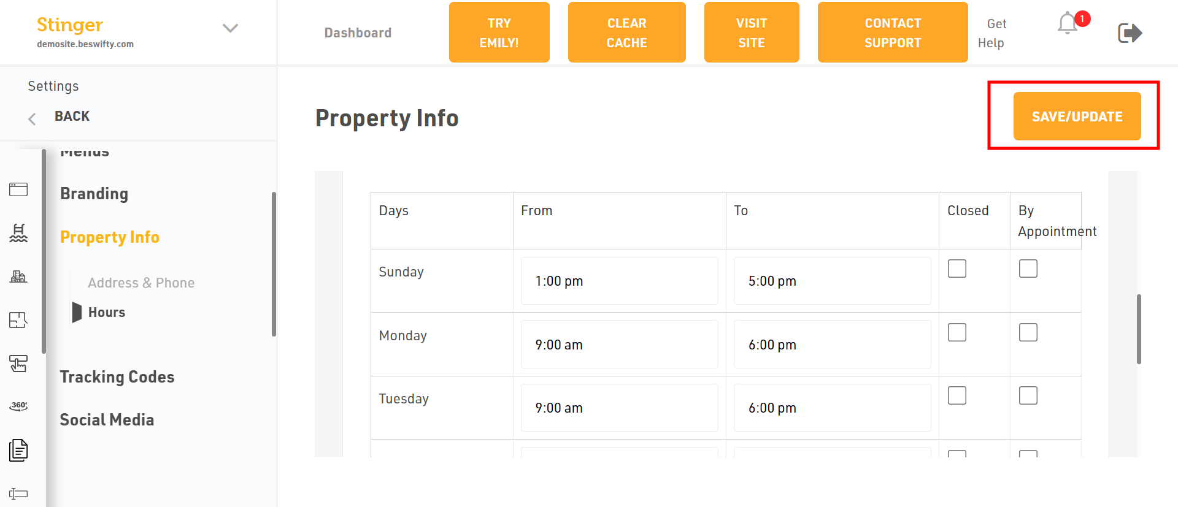Click the notification bell icon
The width and height of the screenshot is (1178, 507).
[1068, 23]
